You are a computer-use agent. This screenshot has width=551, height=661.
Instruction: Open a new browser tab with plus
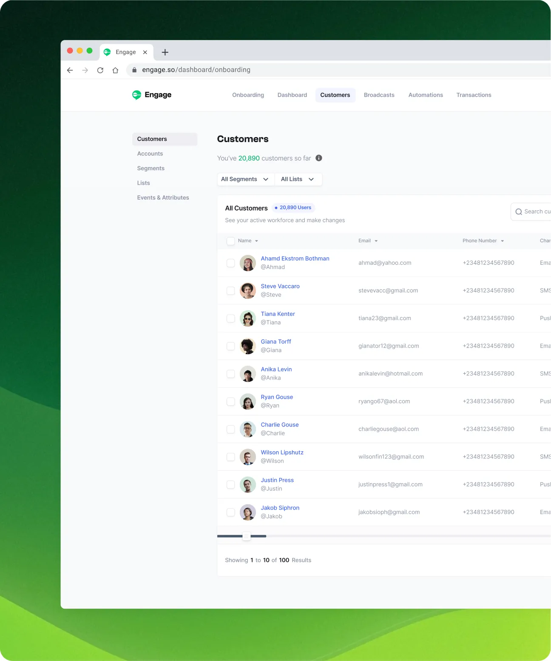click(165, 52)
